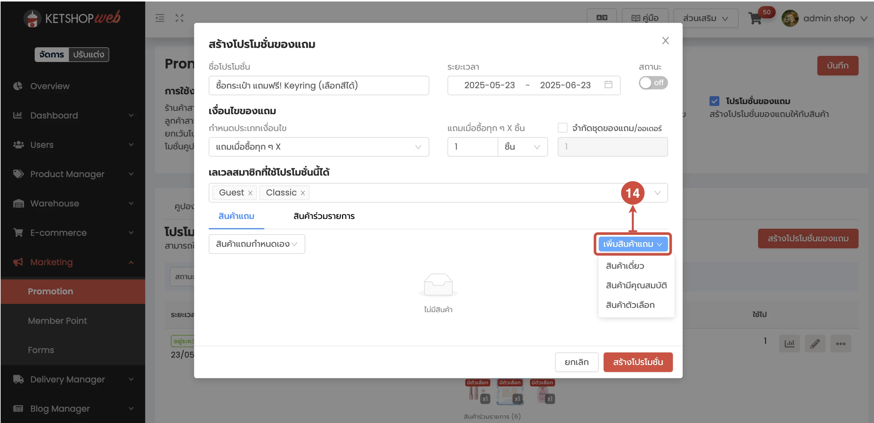Open the ellipsis more-options icon
Viewport: 874px width, 423px height.
tap(841, 343)
